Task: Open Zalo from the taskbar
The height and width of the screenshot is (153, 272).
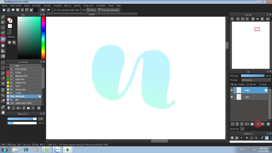Action: (57, 150)
